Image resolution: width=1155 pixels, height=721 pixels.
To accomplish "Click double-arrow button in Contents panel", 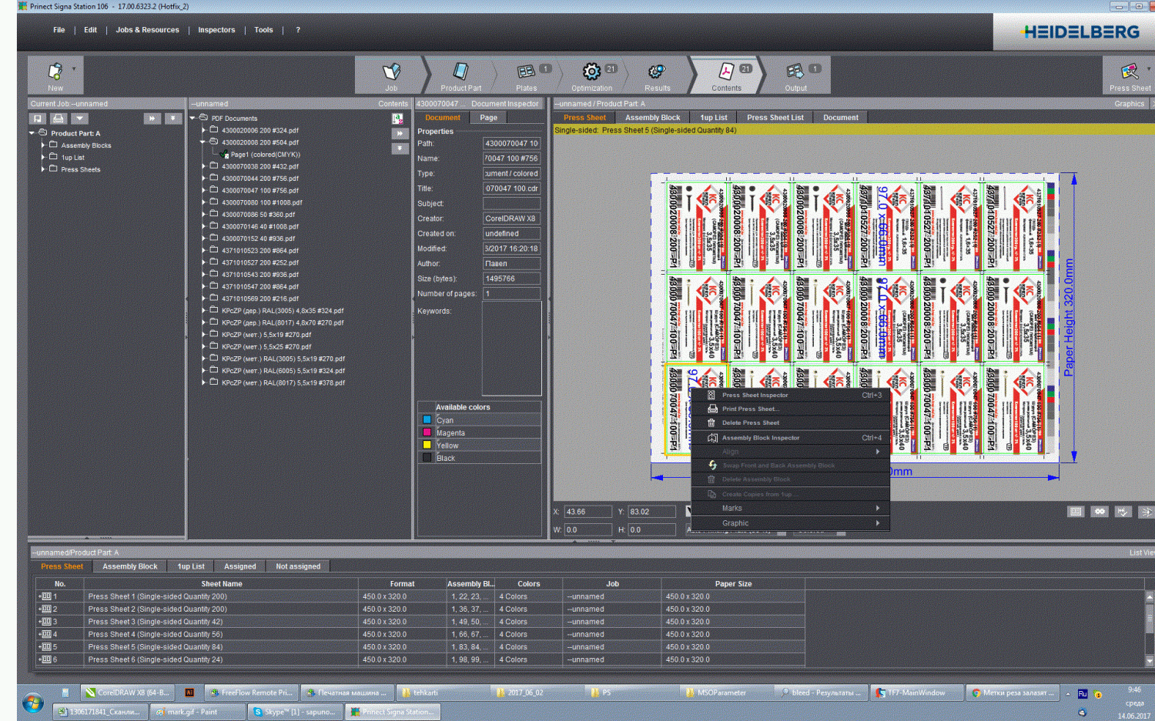I will (400, 133).
